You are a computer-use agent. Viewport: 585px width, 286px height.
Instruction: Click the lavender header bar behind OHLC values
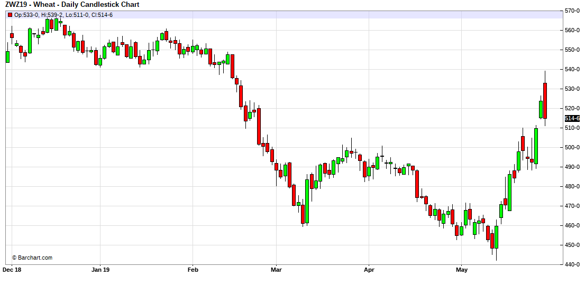317,15
